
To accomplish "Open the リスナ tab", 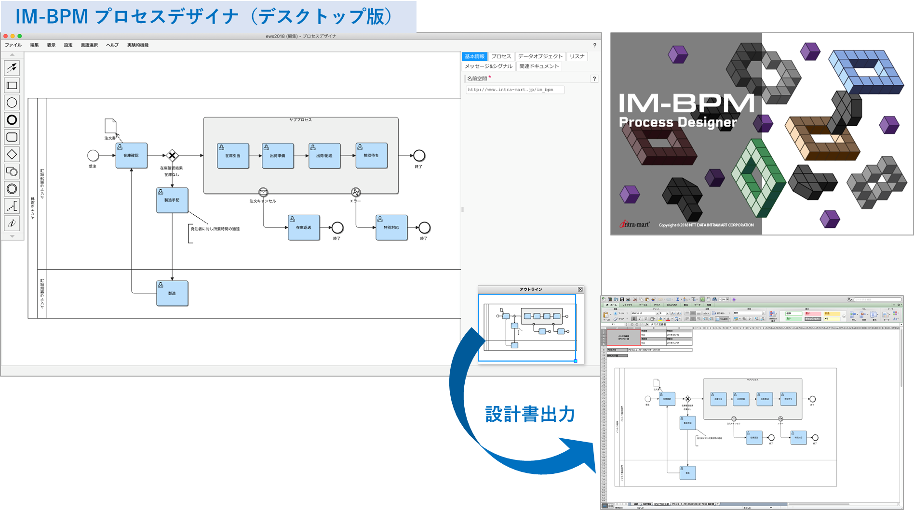I will coord(577,56).
